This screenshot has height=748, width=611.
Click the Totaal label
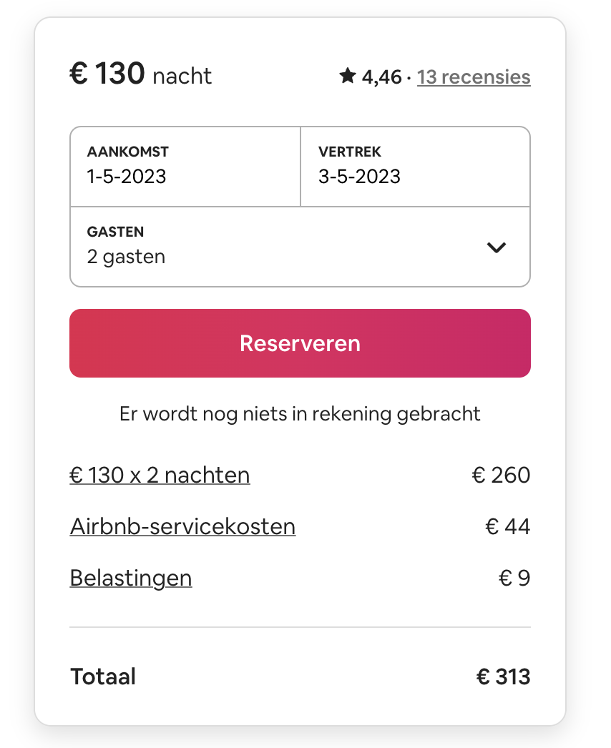click(x=103, y=676)
